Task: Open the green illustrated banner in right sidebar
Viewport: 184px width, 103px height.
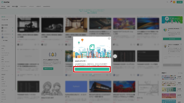Action: pos(172,20)
